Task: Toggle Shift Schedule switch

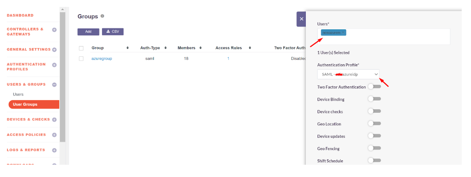Action: [374, 160]
